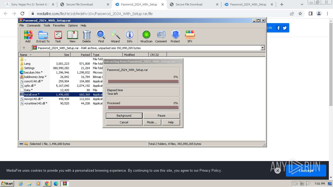
Task: Click the Extract To toolbar icon
Action: tap(43, 36)
